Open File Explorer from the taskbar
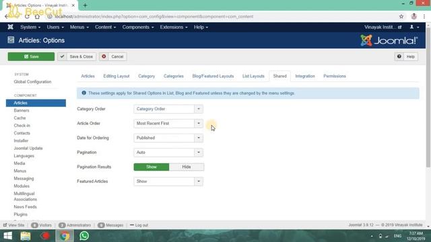 click(x=26, y=236)
